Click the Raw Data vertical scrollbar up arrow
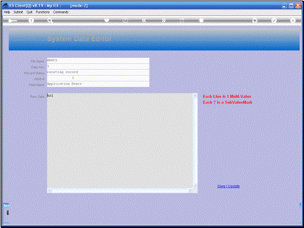The width and height of the screenshot is (304, 228). click(196, 96)
